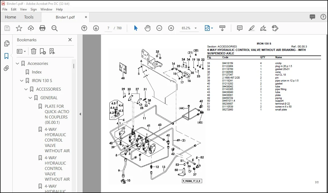
Task: Click the part code 04451011.4
Action: pyautogui.click(x=229, y=101)
